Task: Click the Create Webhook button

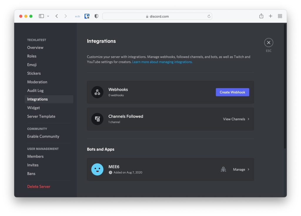Action: [x=233, y=92]
